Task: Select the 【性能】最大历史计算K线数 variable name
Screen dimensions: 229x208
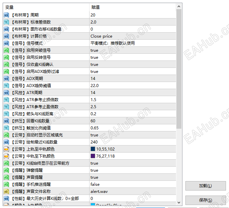Action: pyautogui.click(x=45, y=199)
